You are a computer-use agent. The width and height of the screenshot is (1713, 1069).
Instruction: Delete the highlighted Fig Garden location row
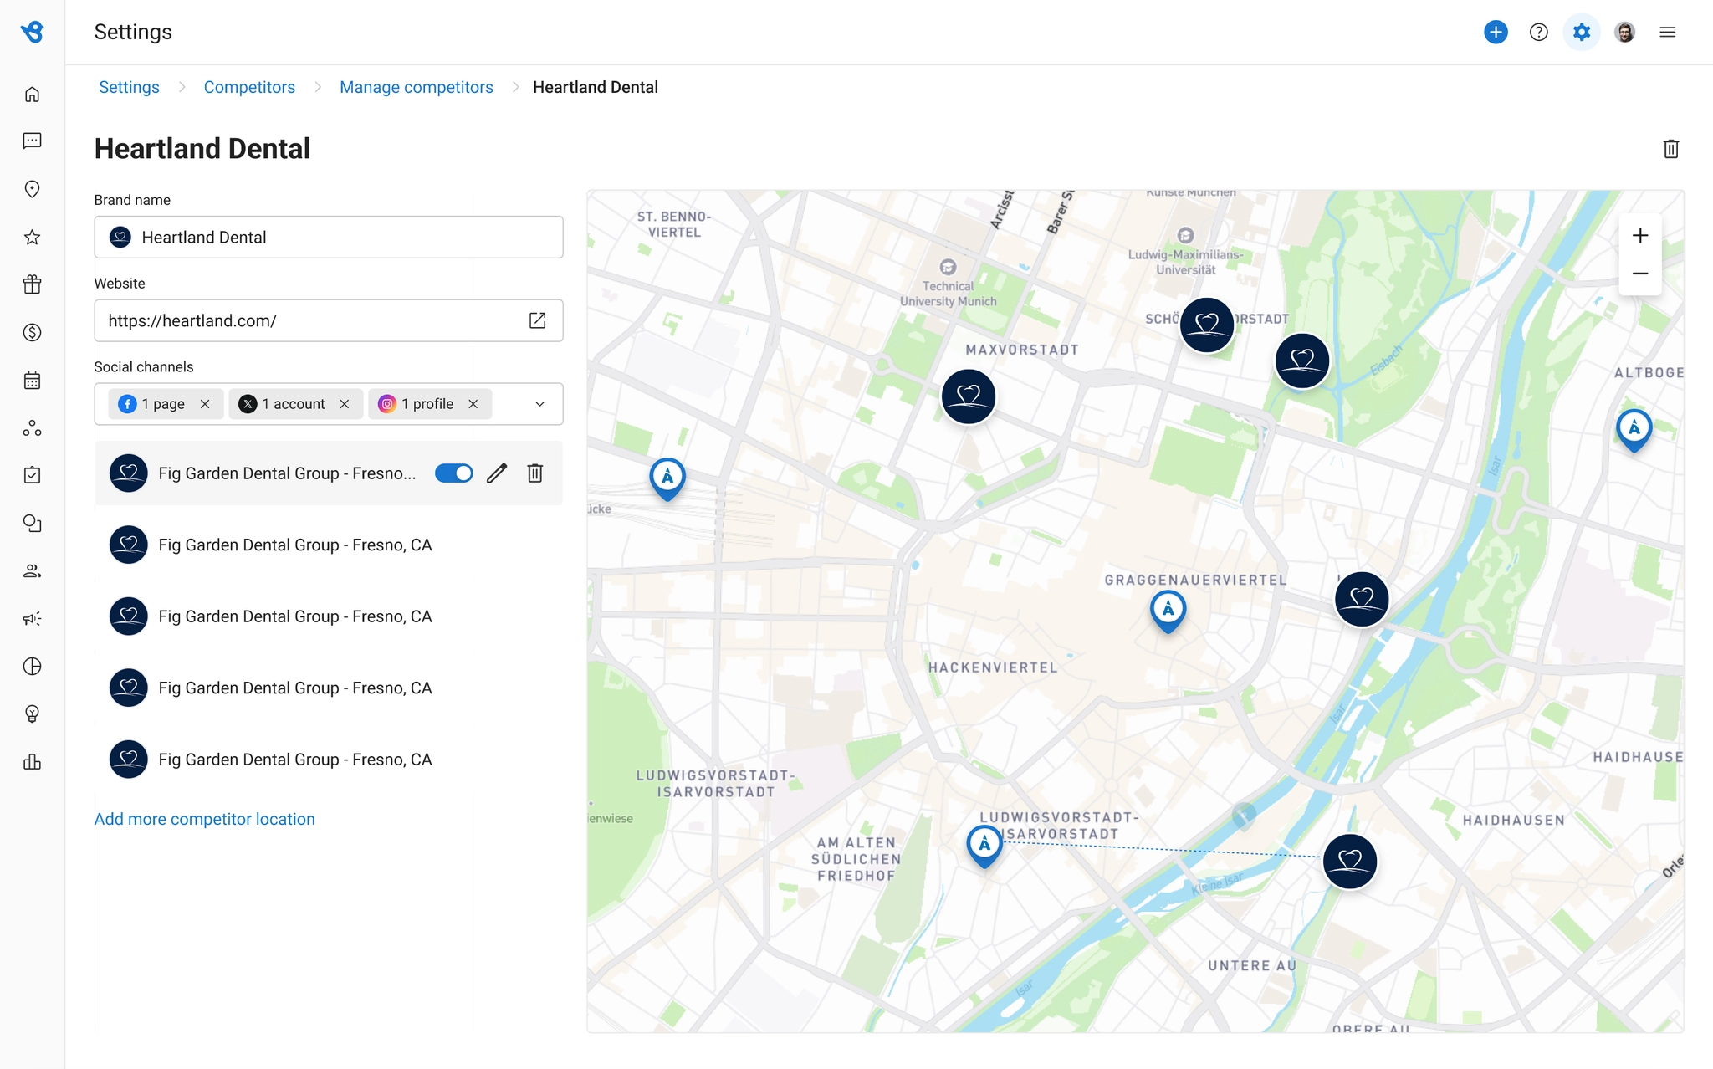click(535, 473)
